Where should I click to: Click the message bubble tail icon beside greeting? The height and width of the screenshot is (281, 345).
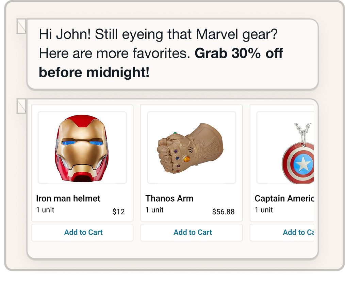pyautogui.click(x=21, y=26)
